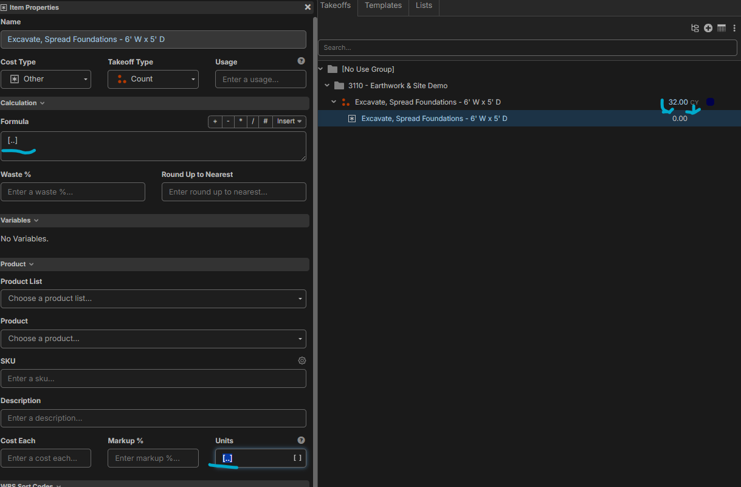
Task: Open the Cost Type dropdown
Action: point(46,79)
